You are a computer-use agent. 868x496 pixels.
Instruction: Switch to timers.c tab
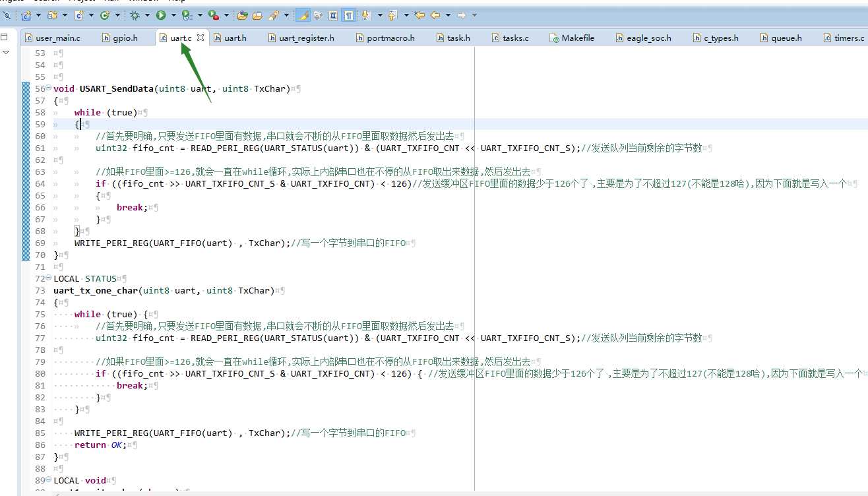[843, 38]
